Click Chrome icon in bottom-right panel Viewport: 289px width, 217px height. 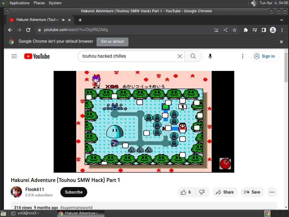coord(267,214)
